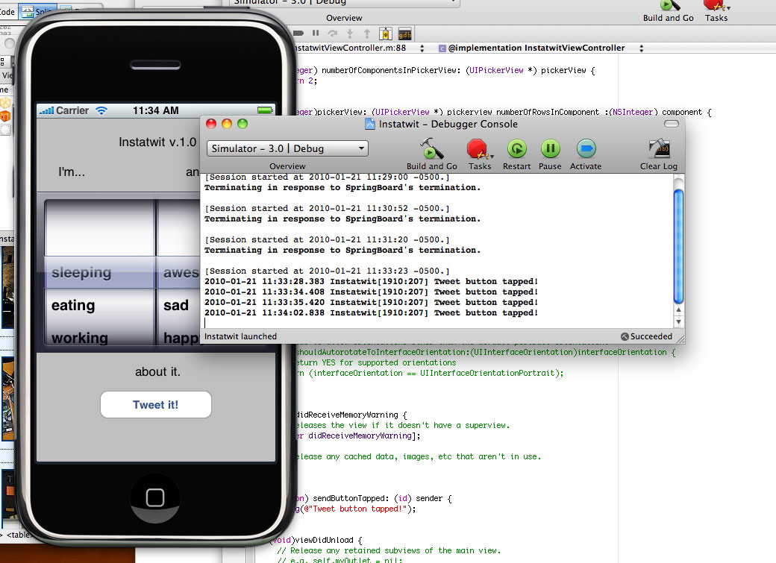
Task: Click the 'UIInterfaceOrientationPortrait' code line
Action: 430,373
